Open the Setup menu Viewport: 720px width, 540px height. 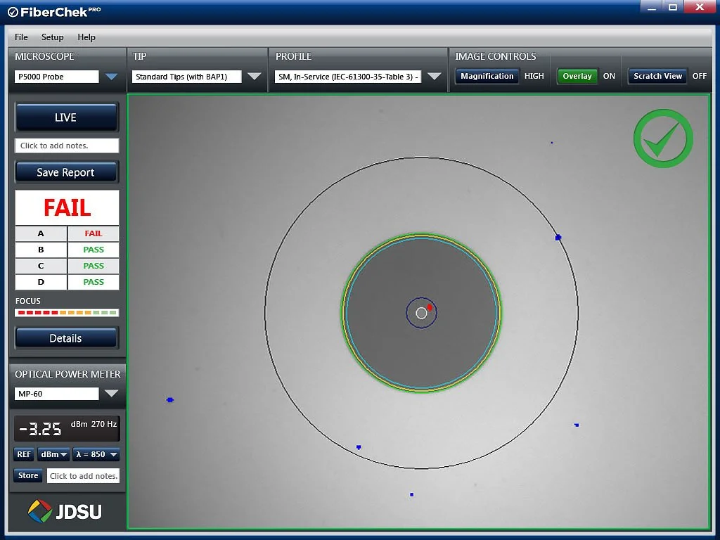[52, 37]
